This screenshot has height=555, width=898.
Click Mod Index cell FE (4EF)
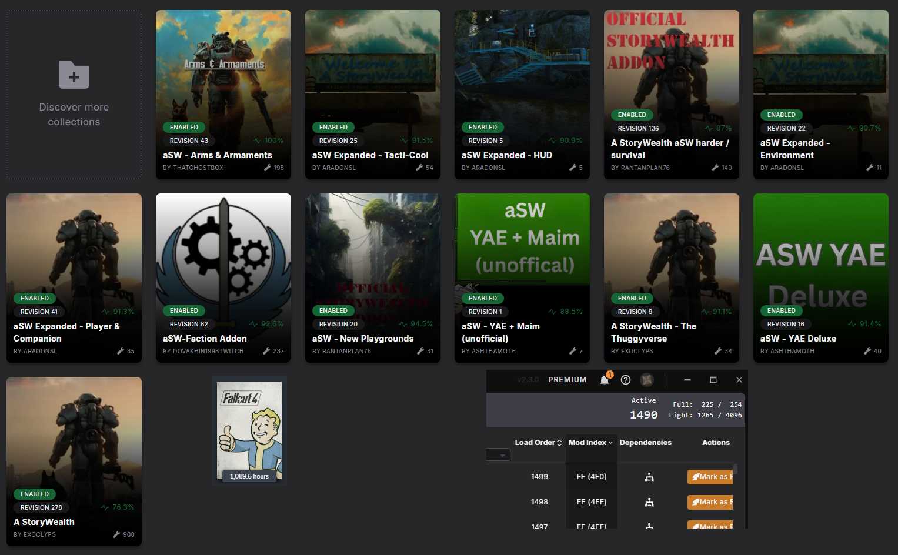pos(592,502)
